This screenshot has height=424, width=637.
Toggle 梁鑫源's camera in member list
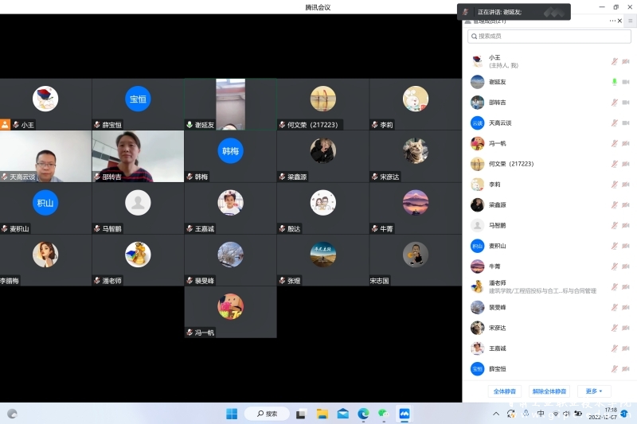[x=625, y=205]
